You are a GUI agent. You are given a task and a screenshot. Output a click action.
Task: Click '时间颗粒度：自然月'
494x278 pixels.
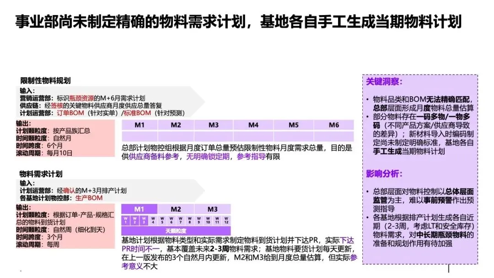[x=44, y=138]
